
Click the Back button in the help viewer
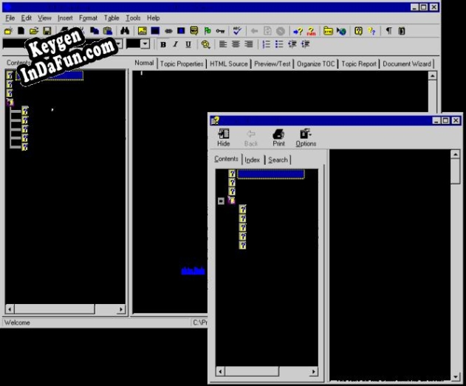coord(251,138)
